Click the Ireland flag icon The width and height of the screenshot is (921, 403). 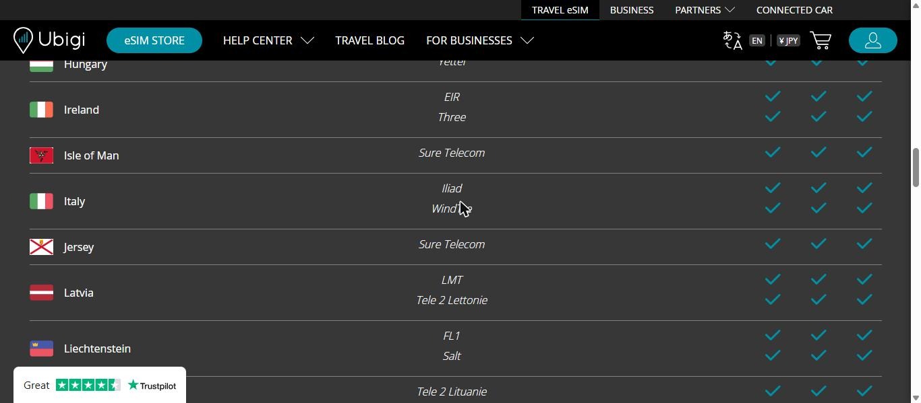coord(41,110)
